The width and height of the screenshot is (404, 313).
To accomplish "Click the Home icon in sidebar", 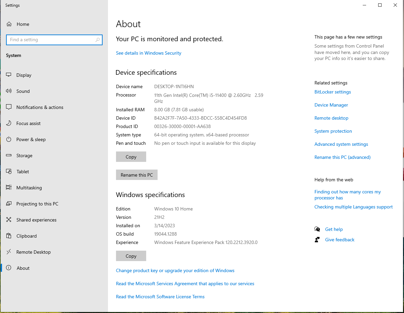I will [x=9, y=24].
